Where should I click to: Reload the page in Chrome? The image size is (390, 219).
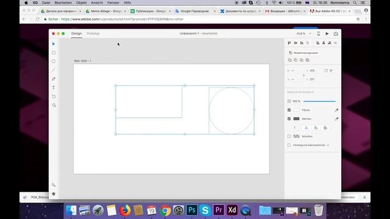point(38,19)
